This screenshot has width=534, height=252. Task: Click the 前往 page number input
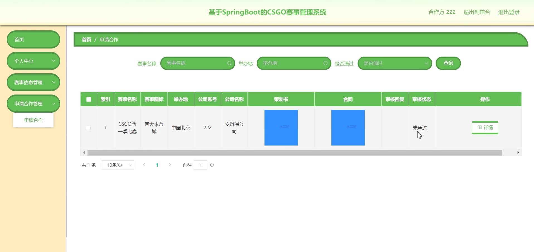[x=200, y=165]
